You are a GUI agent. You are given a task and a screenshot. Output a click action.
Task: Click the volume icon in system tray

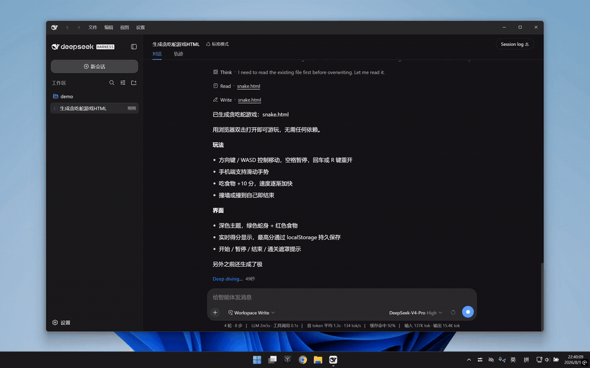[x=547, y=360]
